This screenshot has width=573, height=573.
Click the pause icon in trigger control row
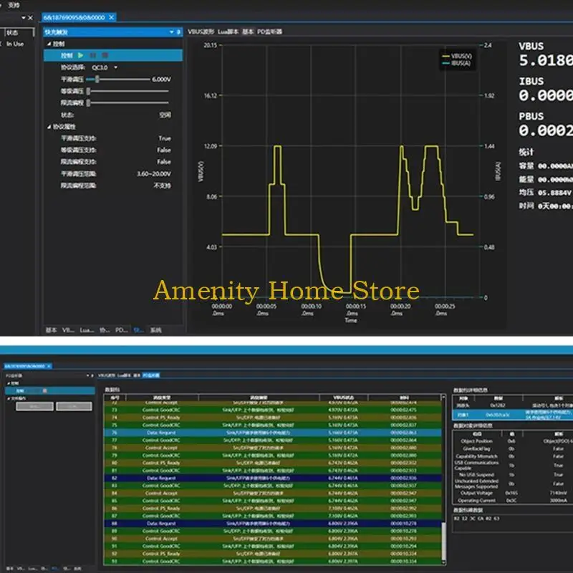click(93, 55)
